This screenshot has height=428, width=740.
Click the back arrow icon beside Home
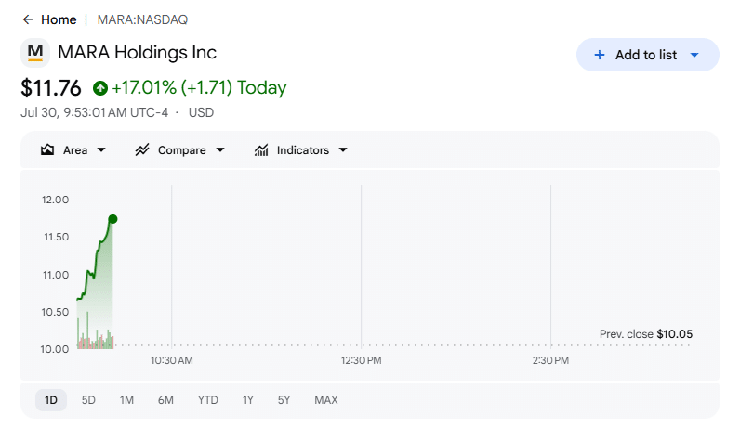tap(28, 19)
